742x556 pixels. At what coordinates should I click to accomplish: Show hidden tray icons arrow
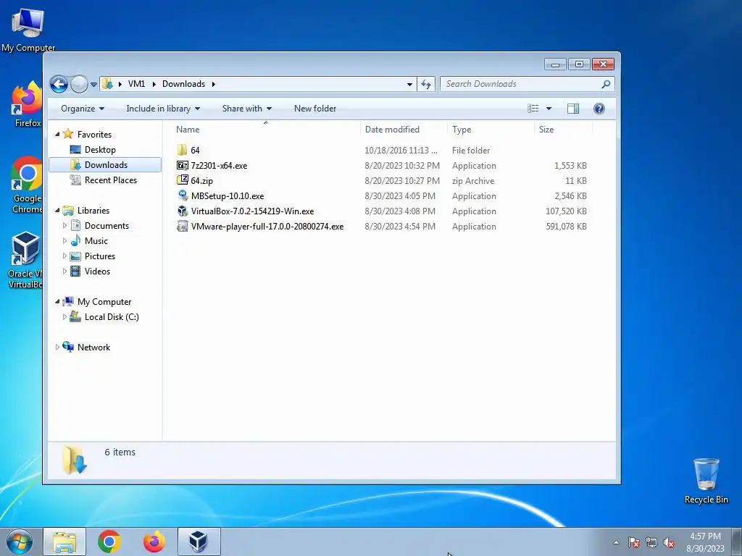[x=616, y=542]
